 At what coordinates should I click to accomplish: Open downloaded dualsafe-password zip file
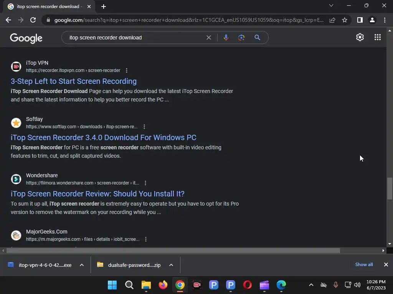[129, 265]
